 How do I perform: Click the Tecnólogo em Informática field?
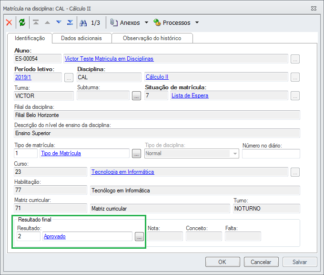195,190
